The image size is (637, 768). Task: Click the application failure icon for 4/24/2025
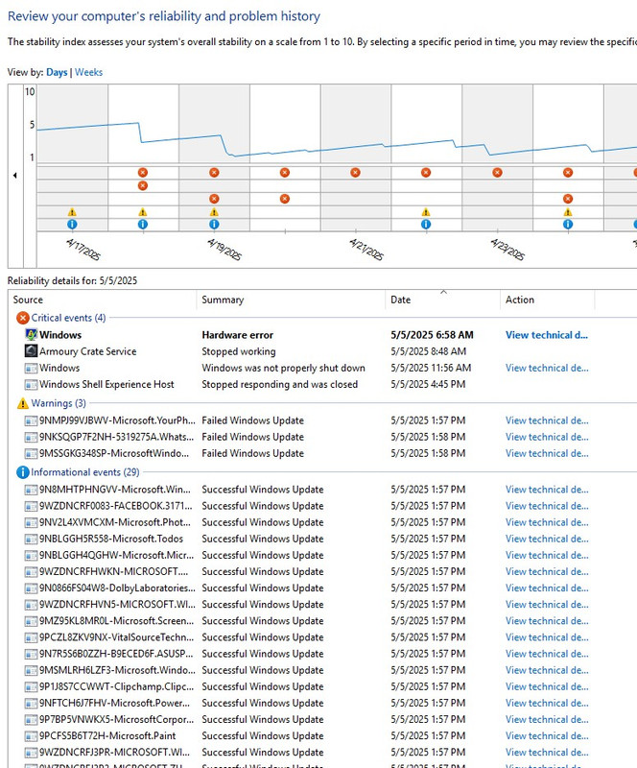click(x=568, y=173)
